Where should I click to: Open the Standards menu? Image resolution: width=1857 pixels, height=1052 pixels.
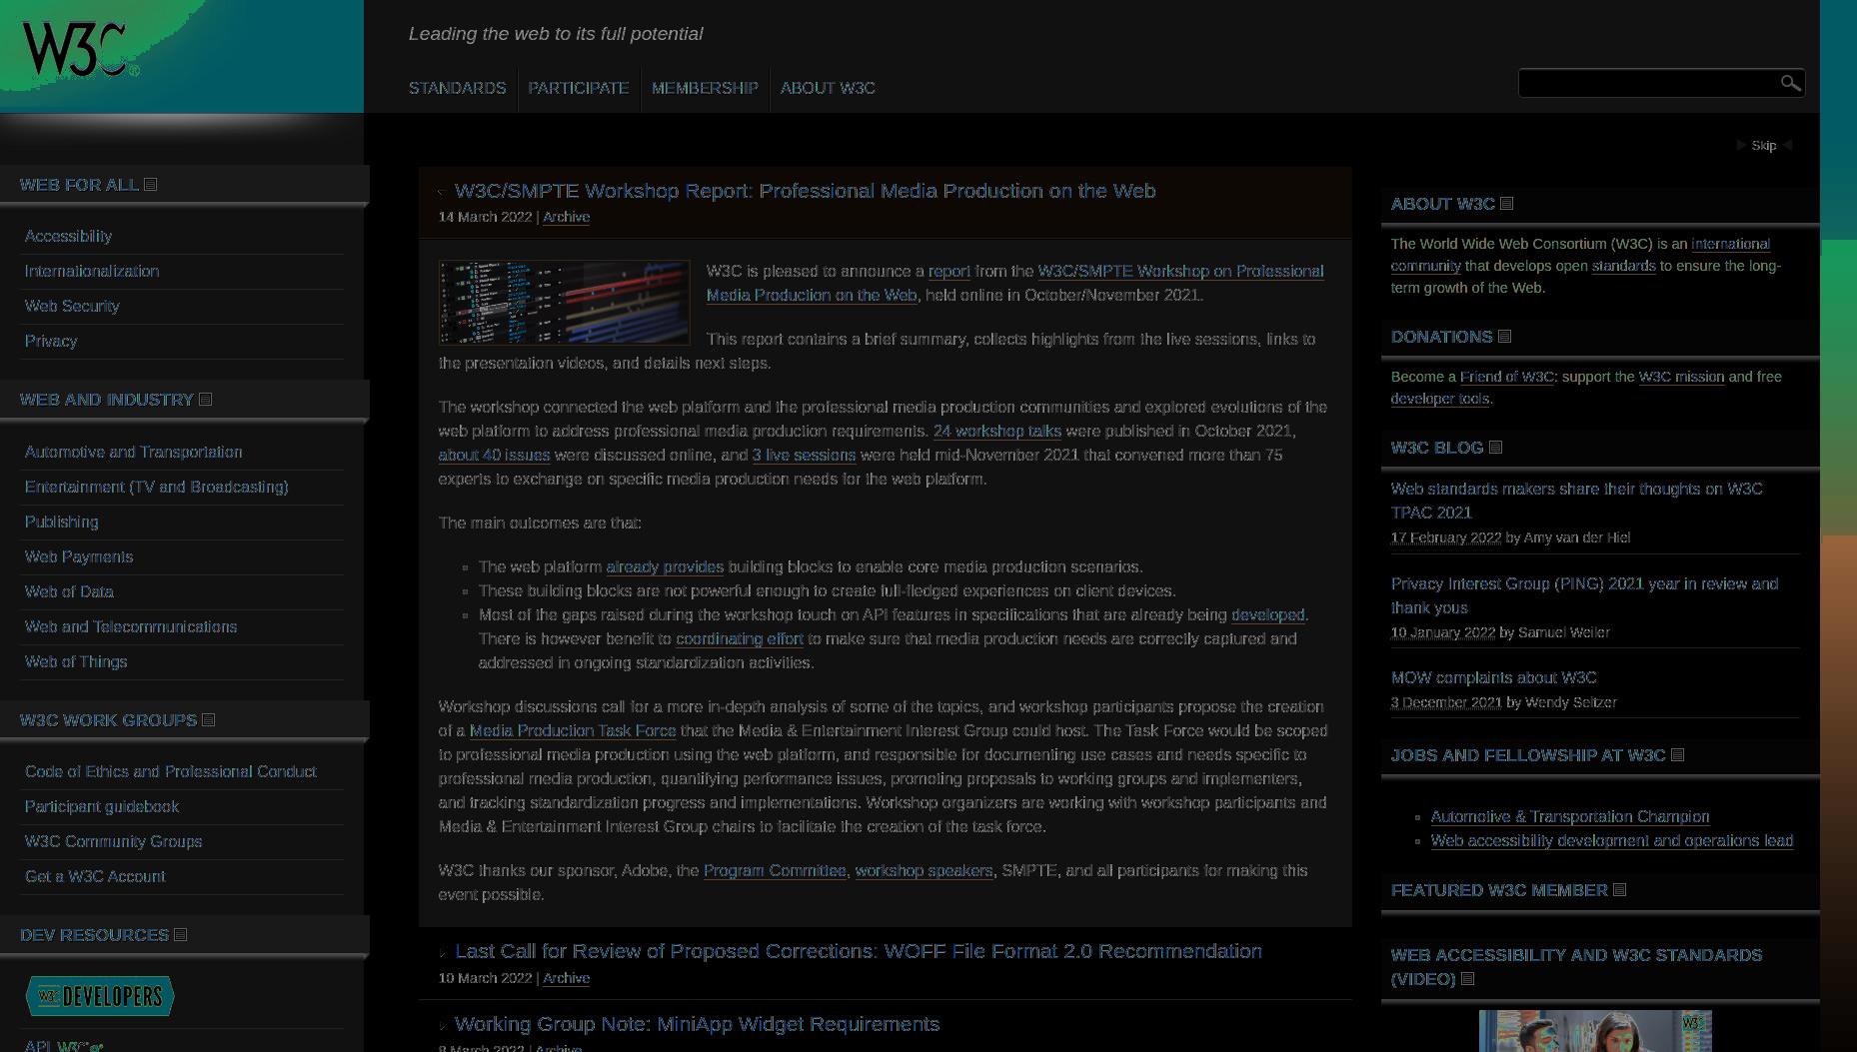click(x=457, y=88)
